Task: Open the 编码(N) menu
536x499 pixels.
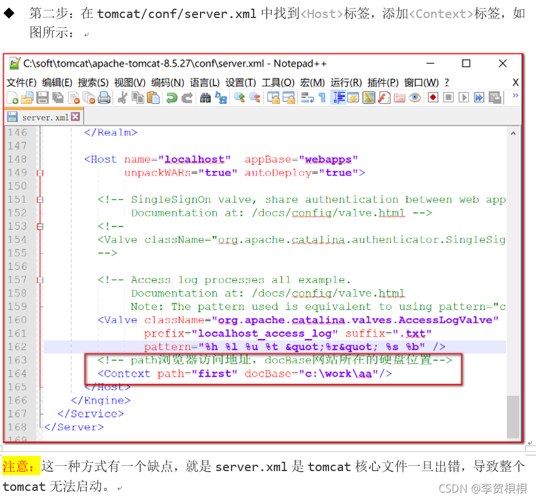Action: (167, 83)
